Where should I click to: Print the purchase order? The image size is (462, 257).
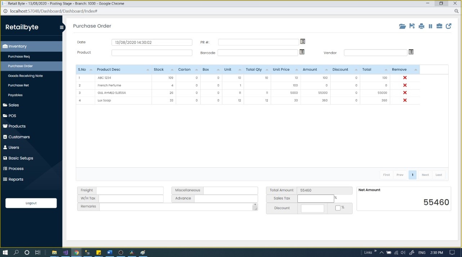[x=421, y=26]
